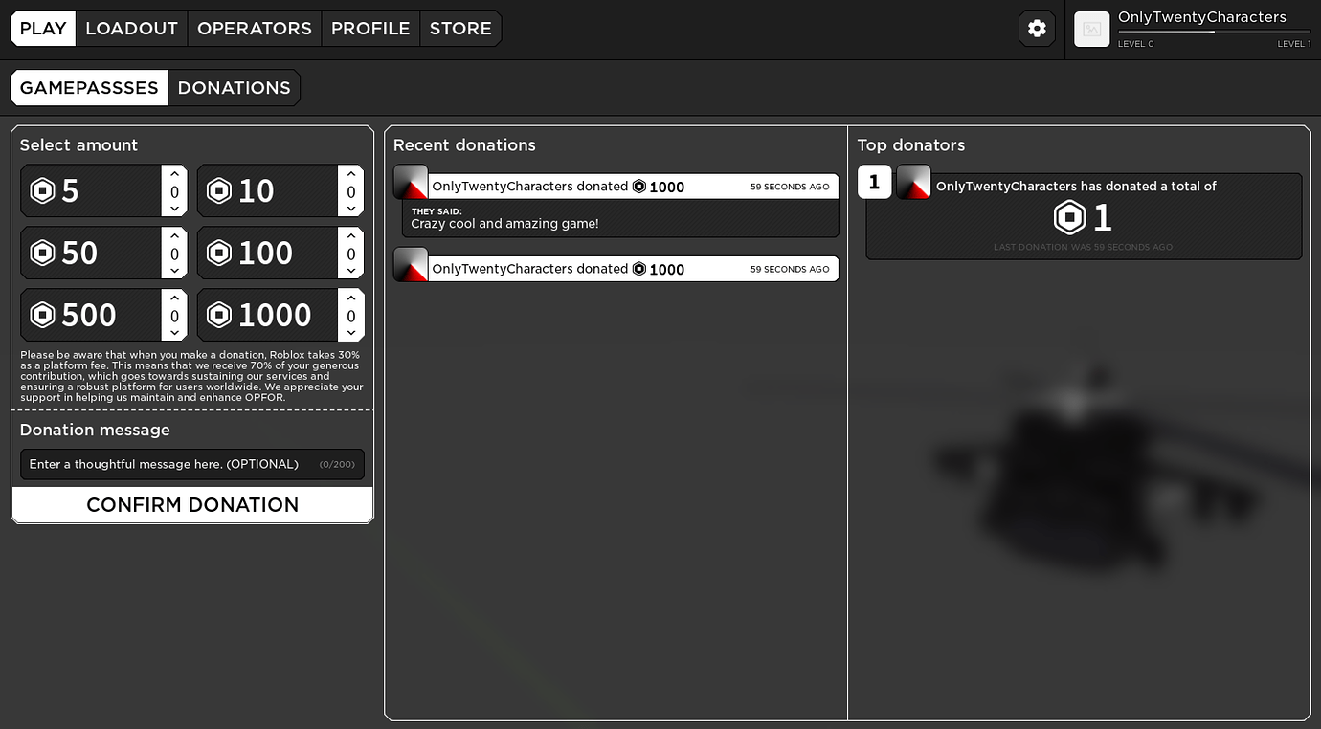Go to the PLAY tab
The width and height of the screenshot is (1321, 729).
point(43,29)
